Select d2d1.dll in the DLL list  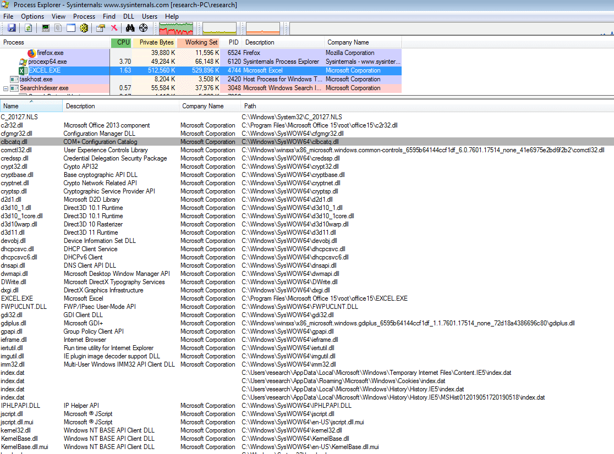307,200
